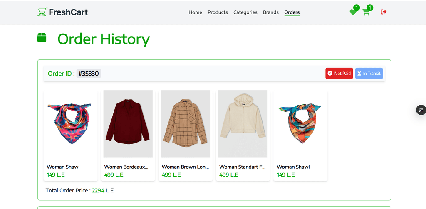Click the floating dark settings icon at right edge
Screen dimensions: 426x209
click(x=421, y=110)
